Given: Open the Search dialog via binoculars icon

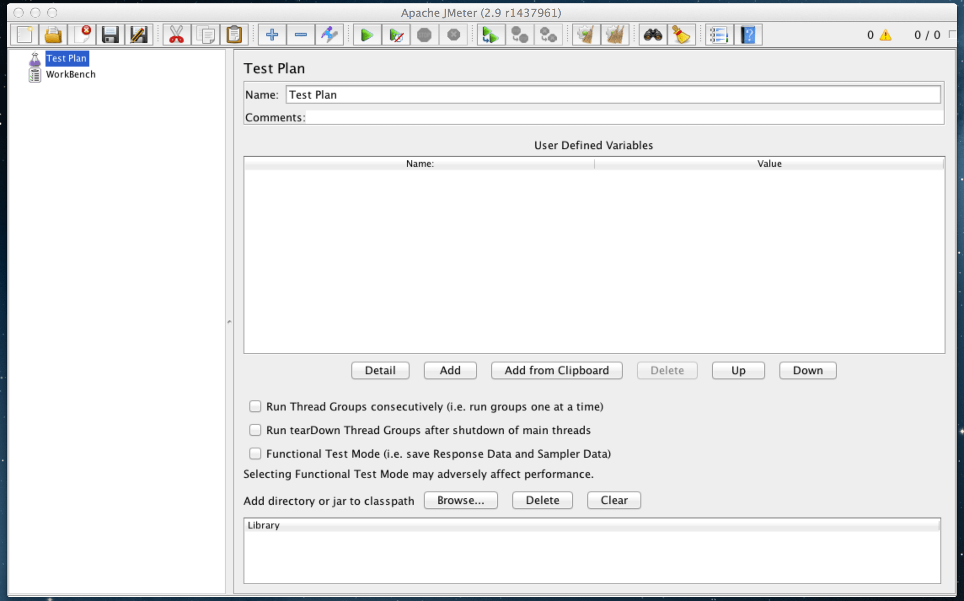Looking at the screenshot, I should click(x=652, y=35).
